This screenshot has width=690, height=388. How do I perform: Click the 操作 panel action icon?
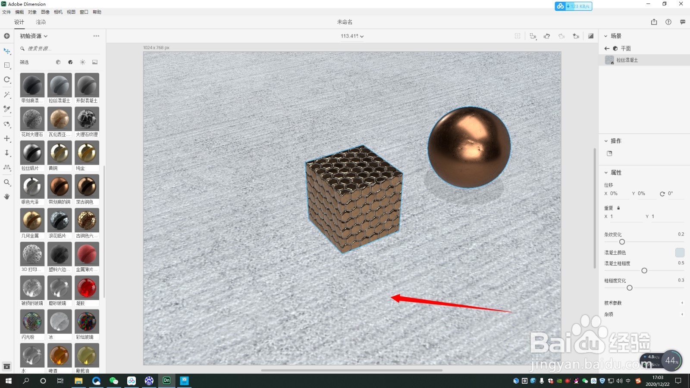(x=609, y=153)
